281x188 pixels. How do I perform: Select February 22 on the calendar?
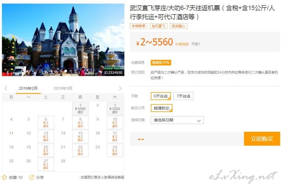[80, 150]
